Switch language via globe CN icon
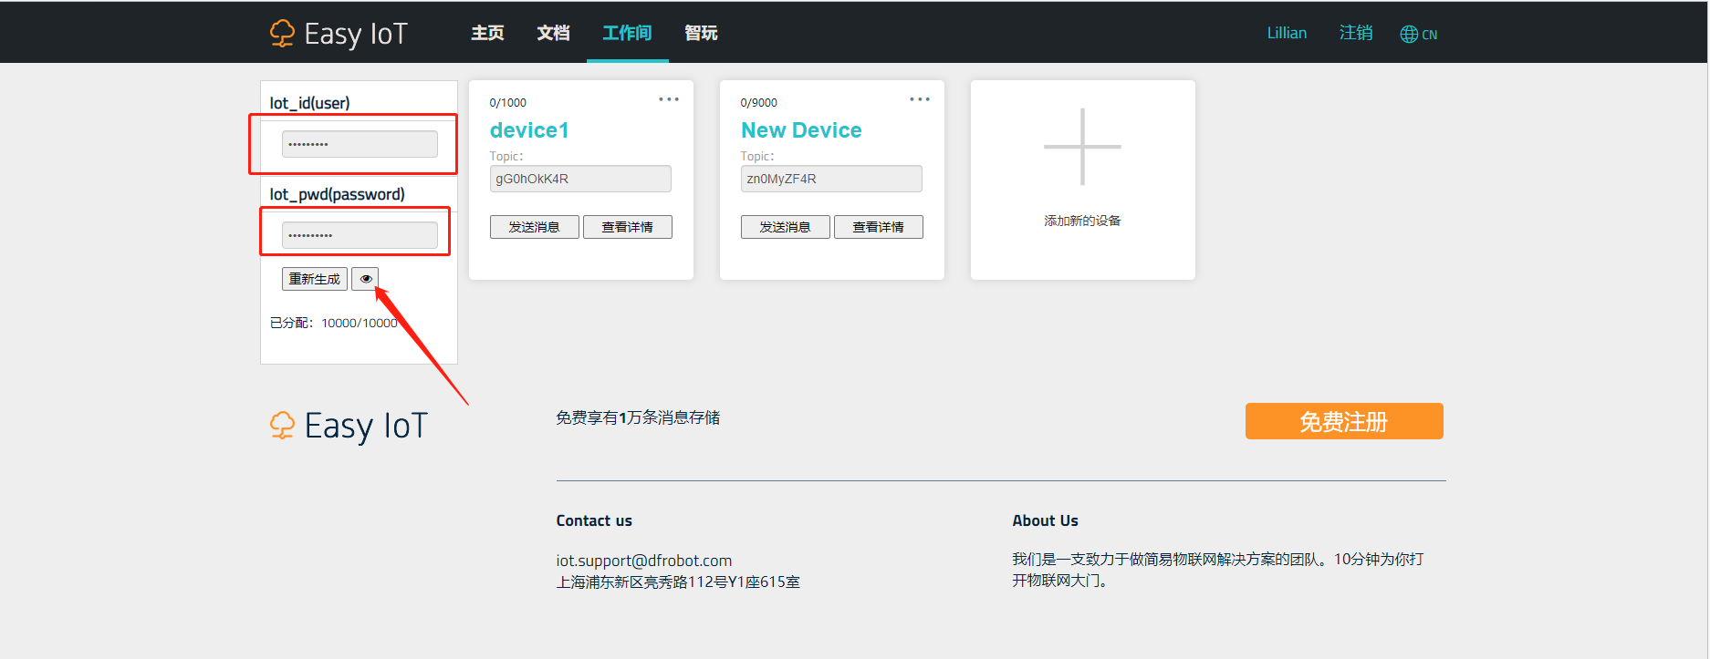The width and height of the screenshot is (1710, 659). click(x=1419, y=35)
